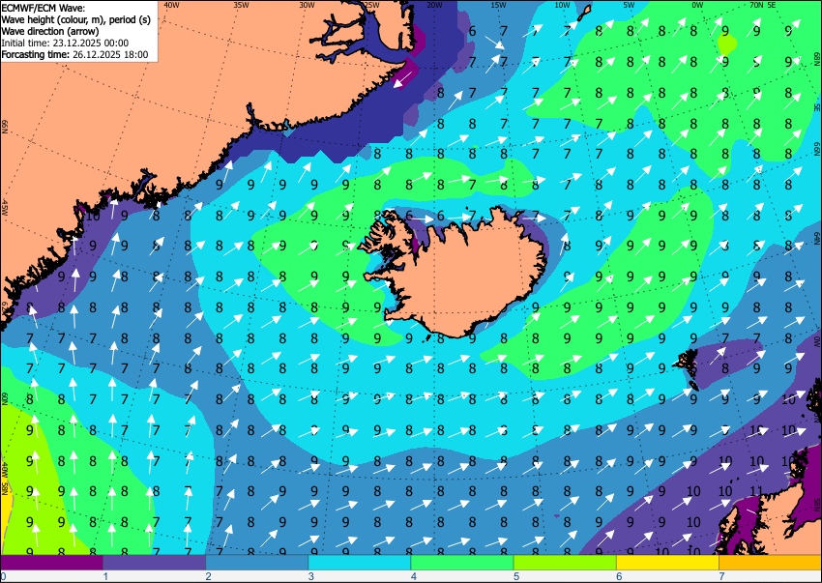
Task: Click the '5W' longitude label at top
Action: click(629, 5)
